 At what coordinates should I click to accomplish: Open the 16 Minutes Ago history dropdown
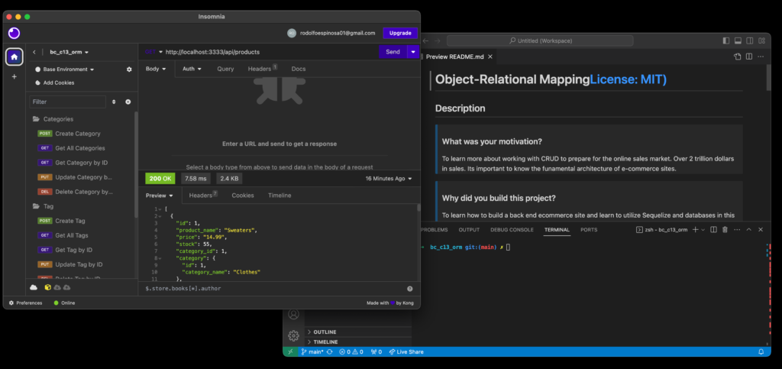coord(388,178)
